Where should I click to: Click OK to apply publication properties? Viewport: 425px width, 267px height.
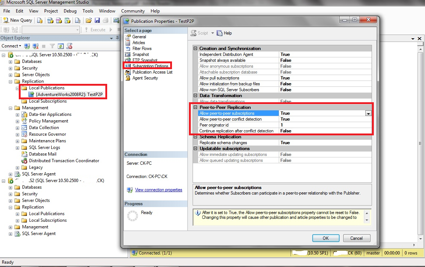coord(326,238)
